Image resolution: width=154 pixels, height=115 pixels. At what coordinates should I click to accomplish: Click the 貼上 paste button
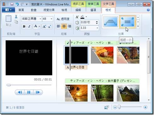point(9,21)
